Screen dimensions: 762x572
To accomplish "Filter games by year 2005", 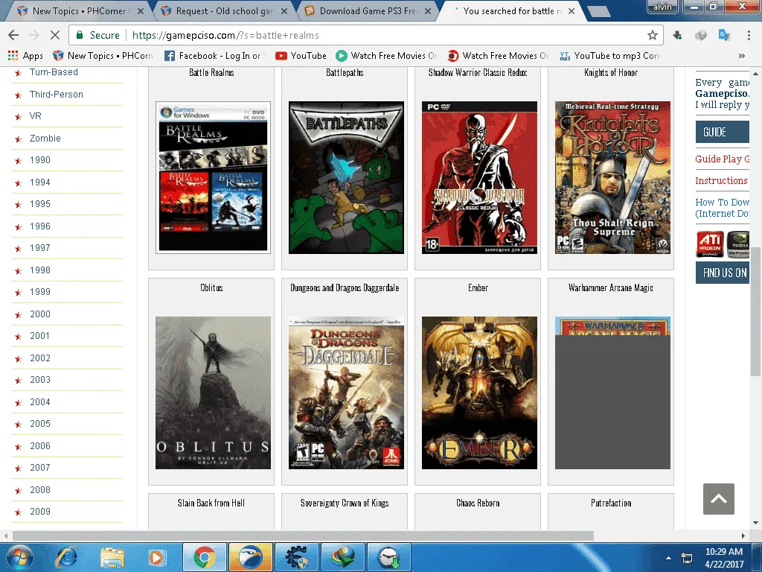I will (40, 424).
